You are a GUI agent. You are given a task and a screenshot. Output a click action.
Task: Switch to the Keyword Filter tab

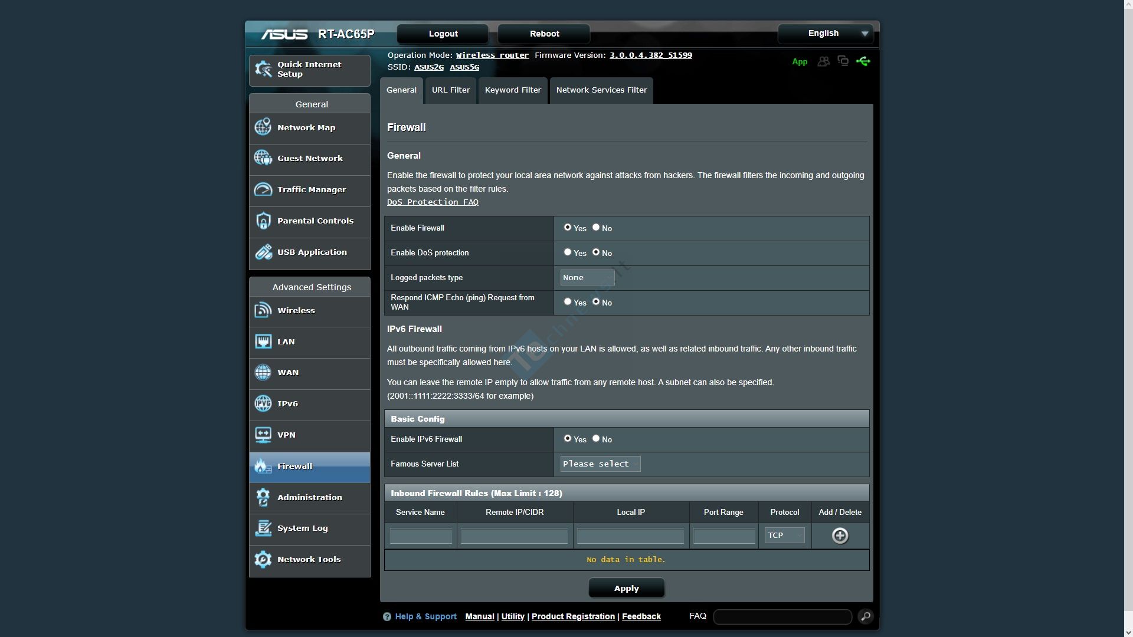click(x=513, y=90)
